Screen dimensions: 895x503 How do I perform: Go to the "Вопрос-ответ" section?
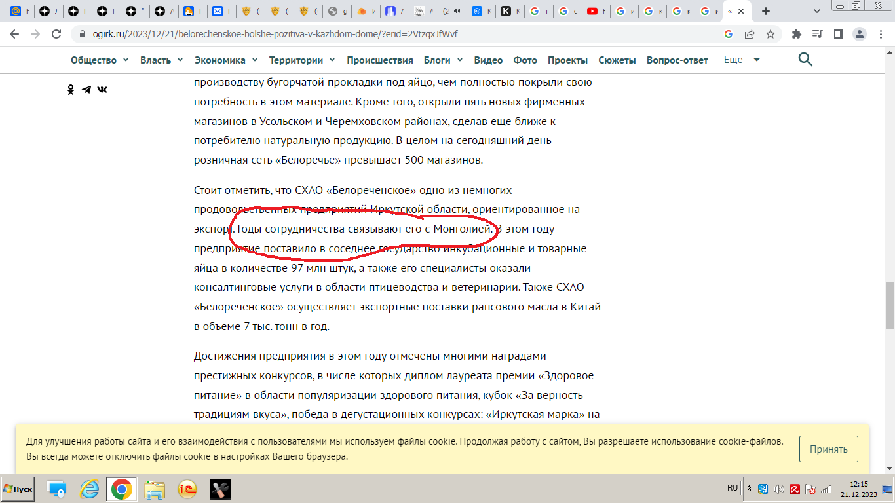[x=677, y=60]
